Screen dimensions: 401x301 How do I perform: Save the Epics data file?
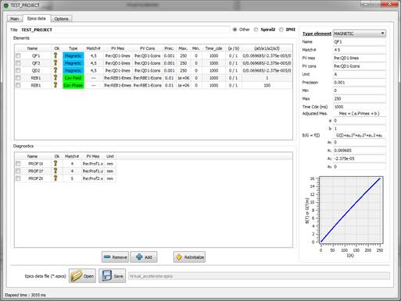pos(112,276)
